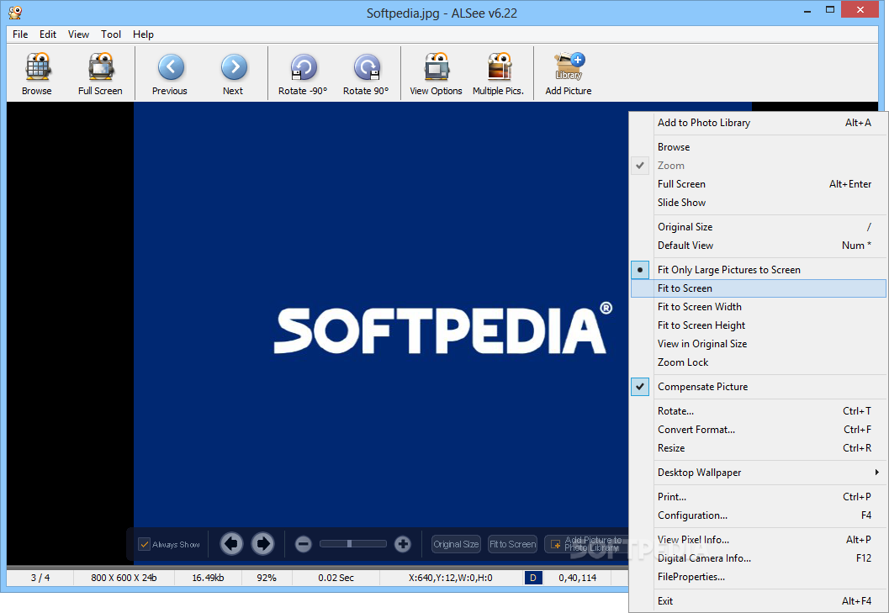Click the D indicator in status bar

click(533, 578)
